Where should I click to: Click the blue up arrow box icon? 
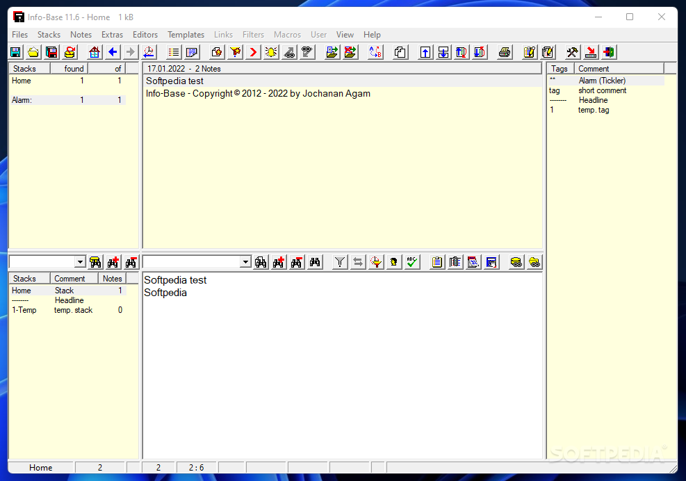[x=425, y=53]
